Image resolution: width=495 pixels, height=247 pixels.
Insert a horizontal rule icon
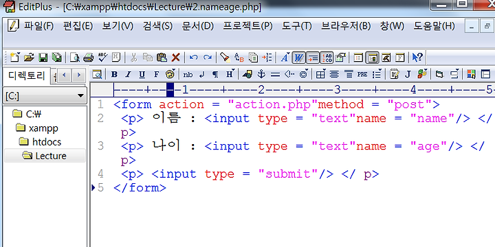[x=275, y=74]
